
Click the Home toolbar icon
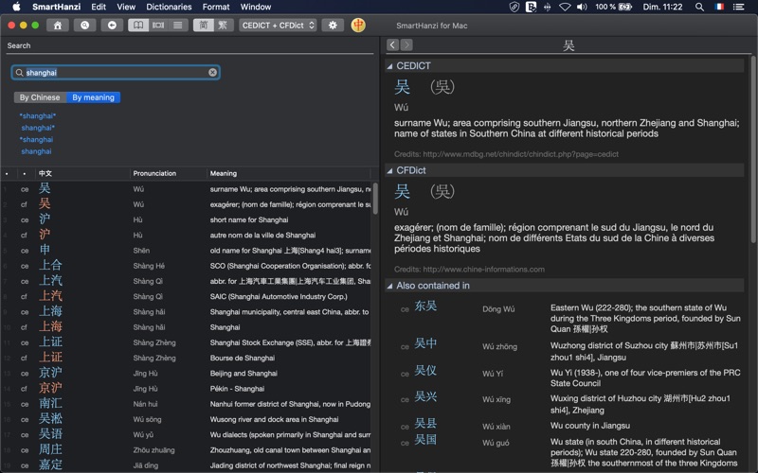tap(58, 25)
